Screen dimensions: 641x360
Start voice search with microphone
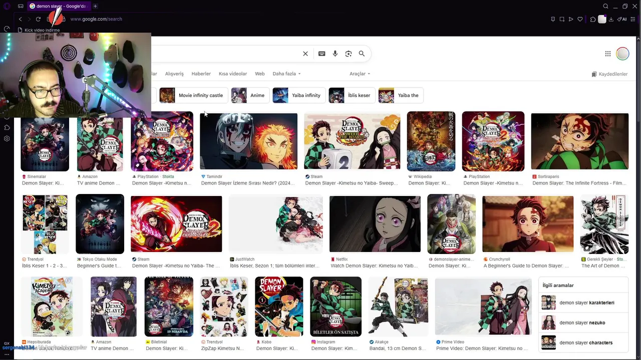[x=335, y=53]
